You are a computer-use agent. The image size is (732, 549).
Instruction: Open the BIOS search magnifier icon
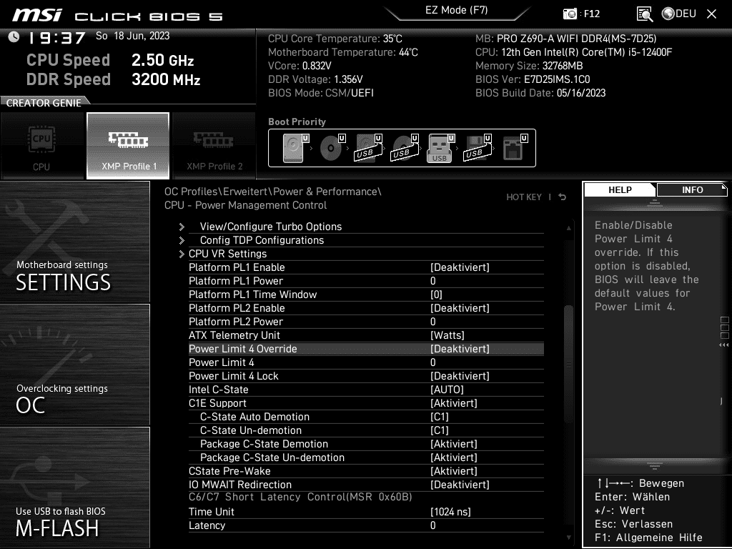(644, 14)
